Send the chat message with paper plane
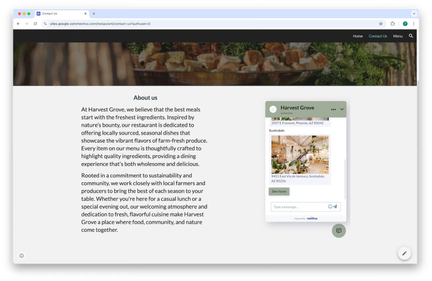This screenshot has height=281, width=432. 335,207
